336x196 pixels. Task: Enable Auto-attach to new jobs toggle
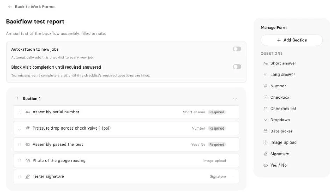pyautogui.click(x=237, y=49)
